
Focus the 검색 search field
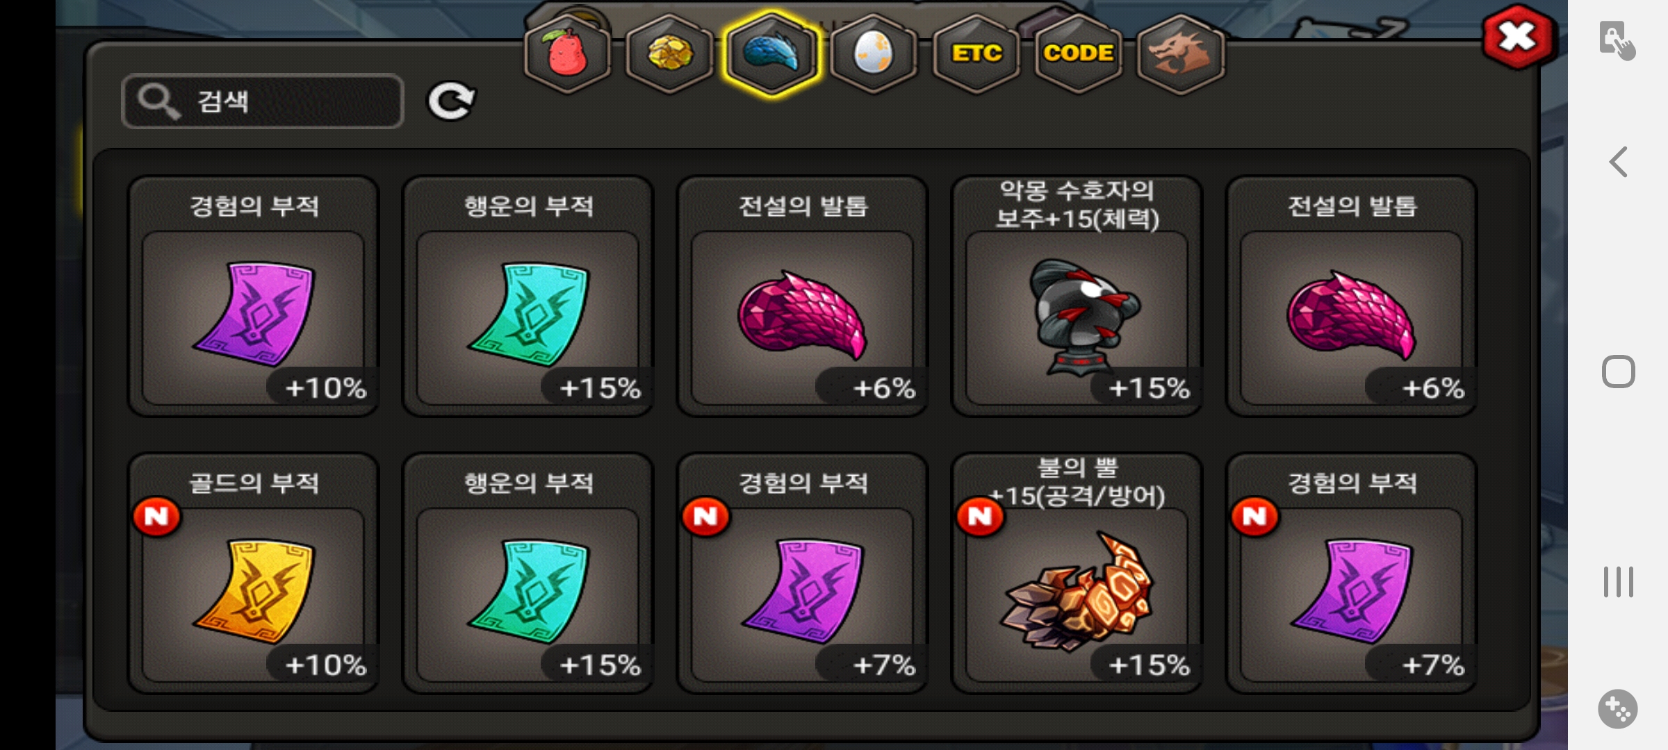(263, 101)
